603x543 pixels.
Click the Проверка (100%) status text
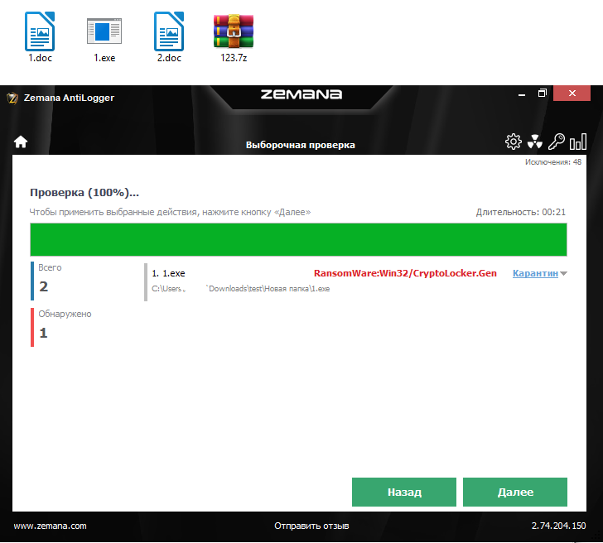pyautogui.click(x=84, y=193)
